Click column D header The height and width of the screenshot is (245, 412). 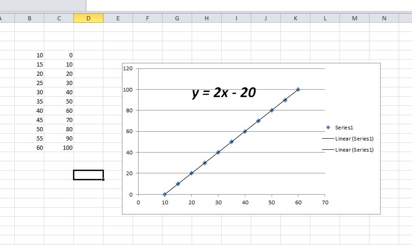tap(88, 18)
